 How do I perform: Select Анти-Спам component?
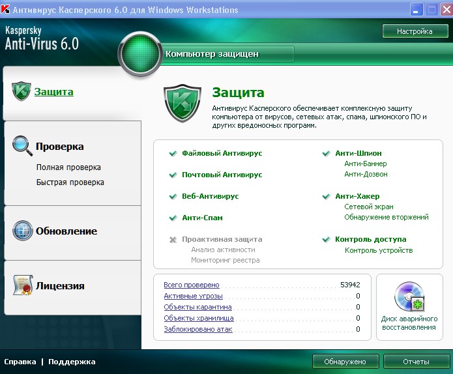click(202, 218)
